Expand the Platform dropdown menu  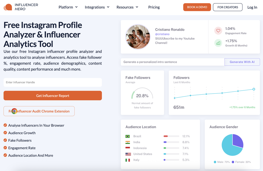click(68, 7)
